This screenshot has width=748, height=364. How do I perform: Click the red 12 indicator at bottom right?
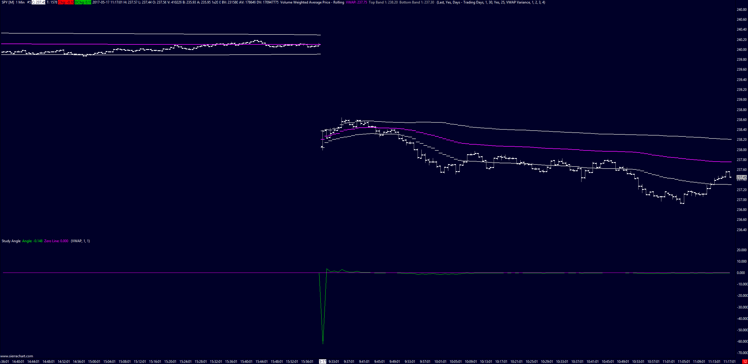click(745, 362)
